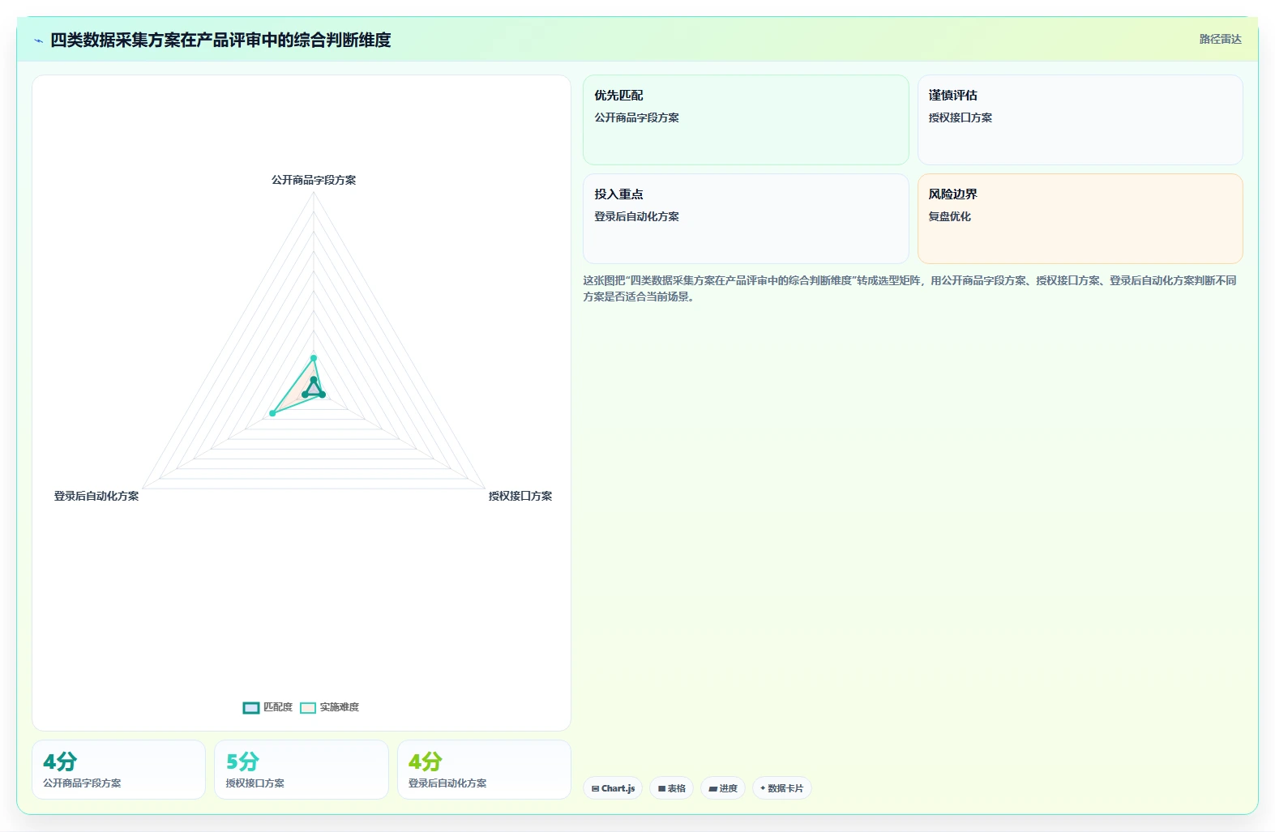Select the 路径雷达 label in the header
This screenshot has width=1275, height=832.
tap(1220, 39)
